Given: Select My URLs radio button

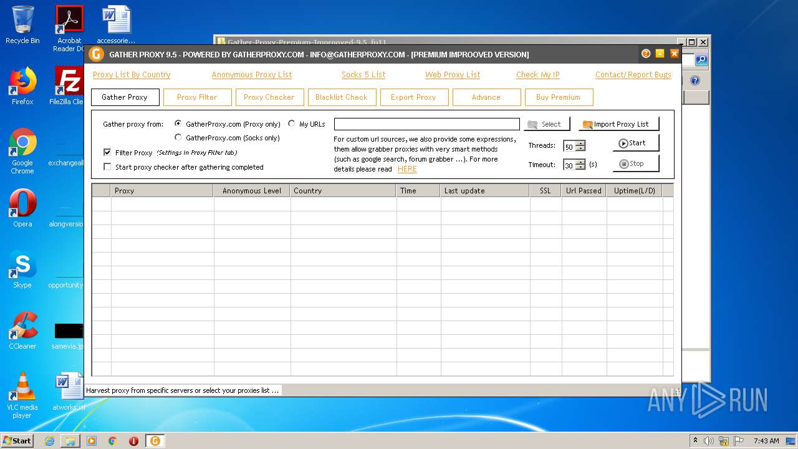Looking at the screenshot, I should coord(292,123).
